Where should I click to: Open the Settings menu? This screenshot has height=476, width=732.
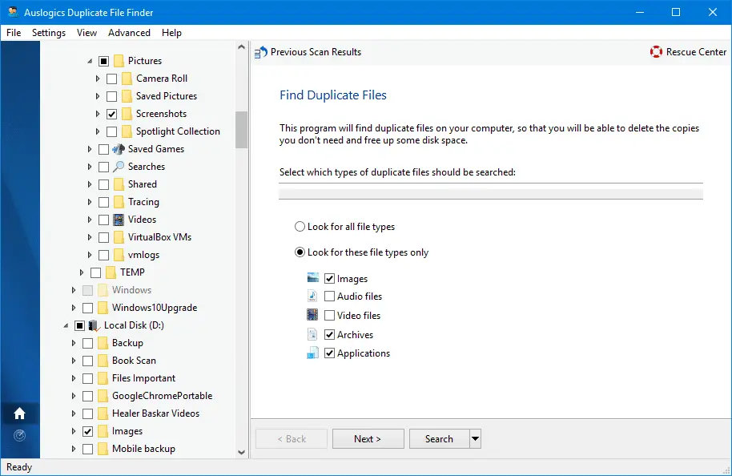(x=49, y=33)
